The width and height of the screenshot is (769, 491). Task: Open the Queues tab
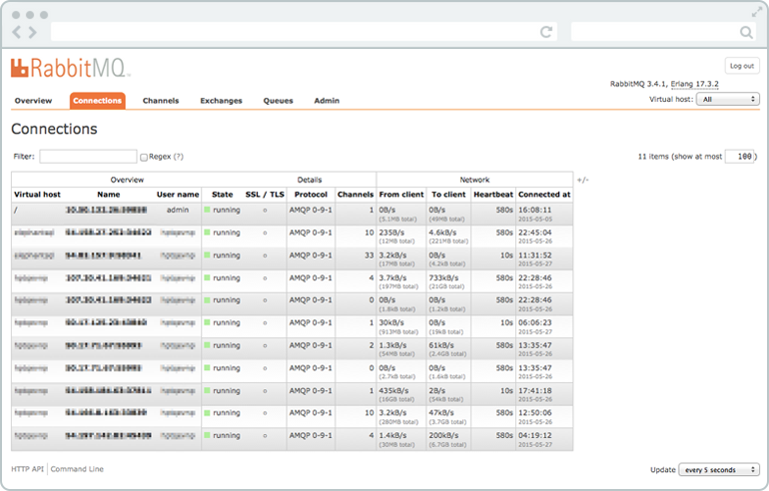tap(278, 101)
